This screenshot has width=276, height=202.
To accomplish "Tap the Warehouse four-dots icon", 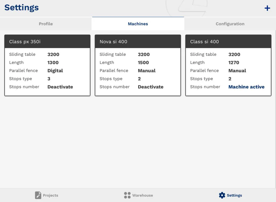I will coord(127,195).
